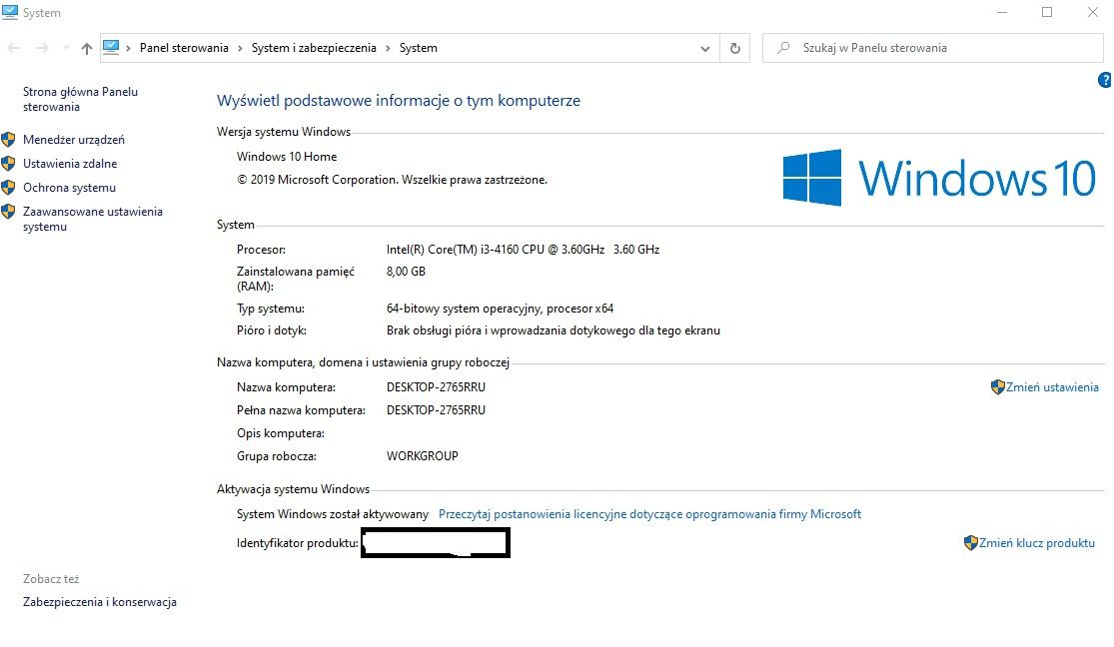Click 'Zmień klucz produktu' link
Viewport: 1114px width, 647px height.
click(x=1036, y=542)
